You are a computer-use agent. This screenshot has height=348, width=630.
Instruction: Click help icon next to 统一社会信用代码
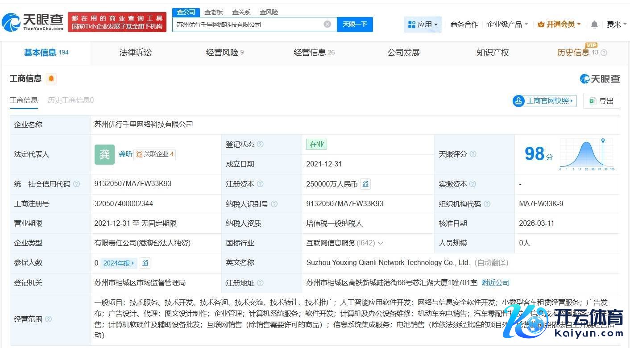point(76,184)
